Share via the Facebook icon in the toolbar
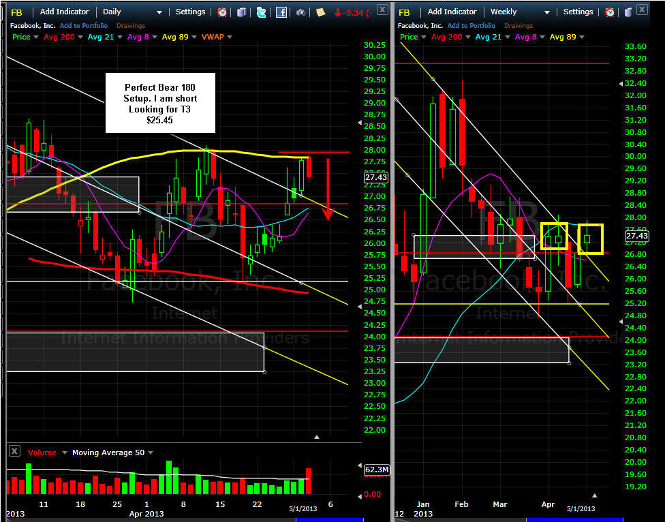The width and height of the screenshot is (665, 522). [x=281, y=12]
